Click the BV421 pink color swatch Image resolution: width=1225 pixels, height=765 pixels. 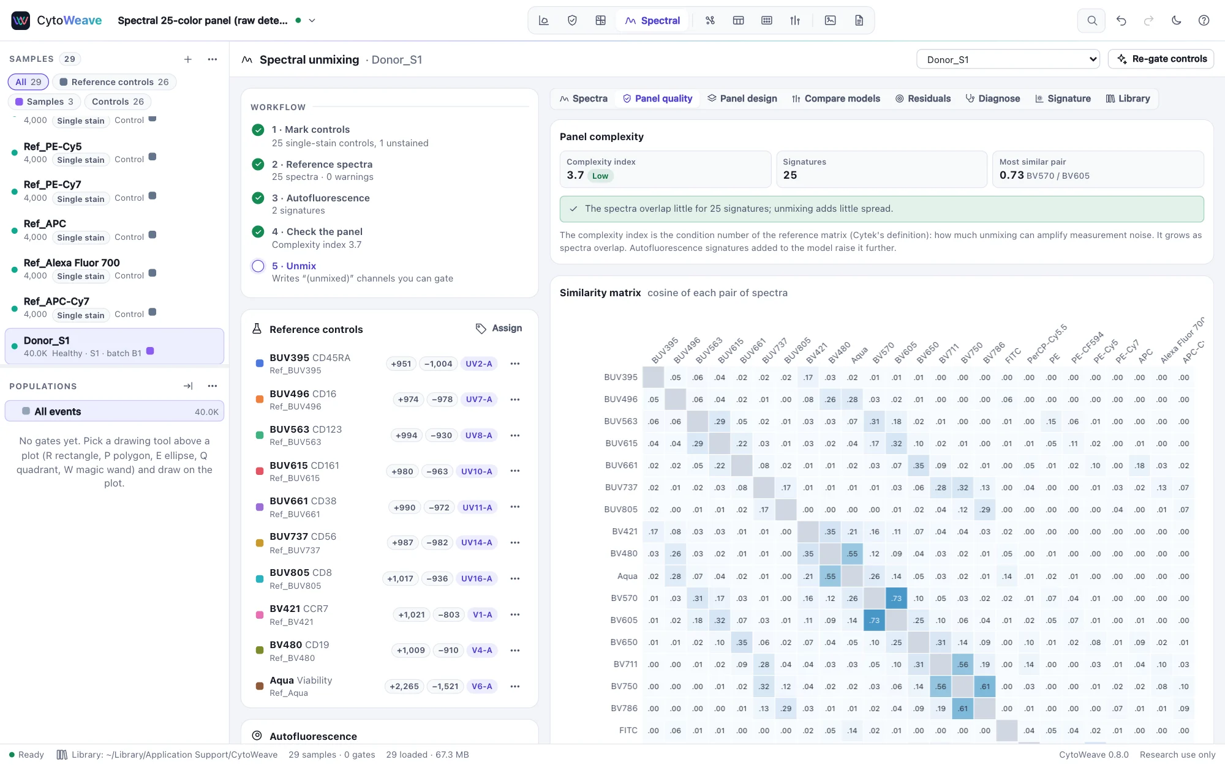260,614
